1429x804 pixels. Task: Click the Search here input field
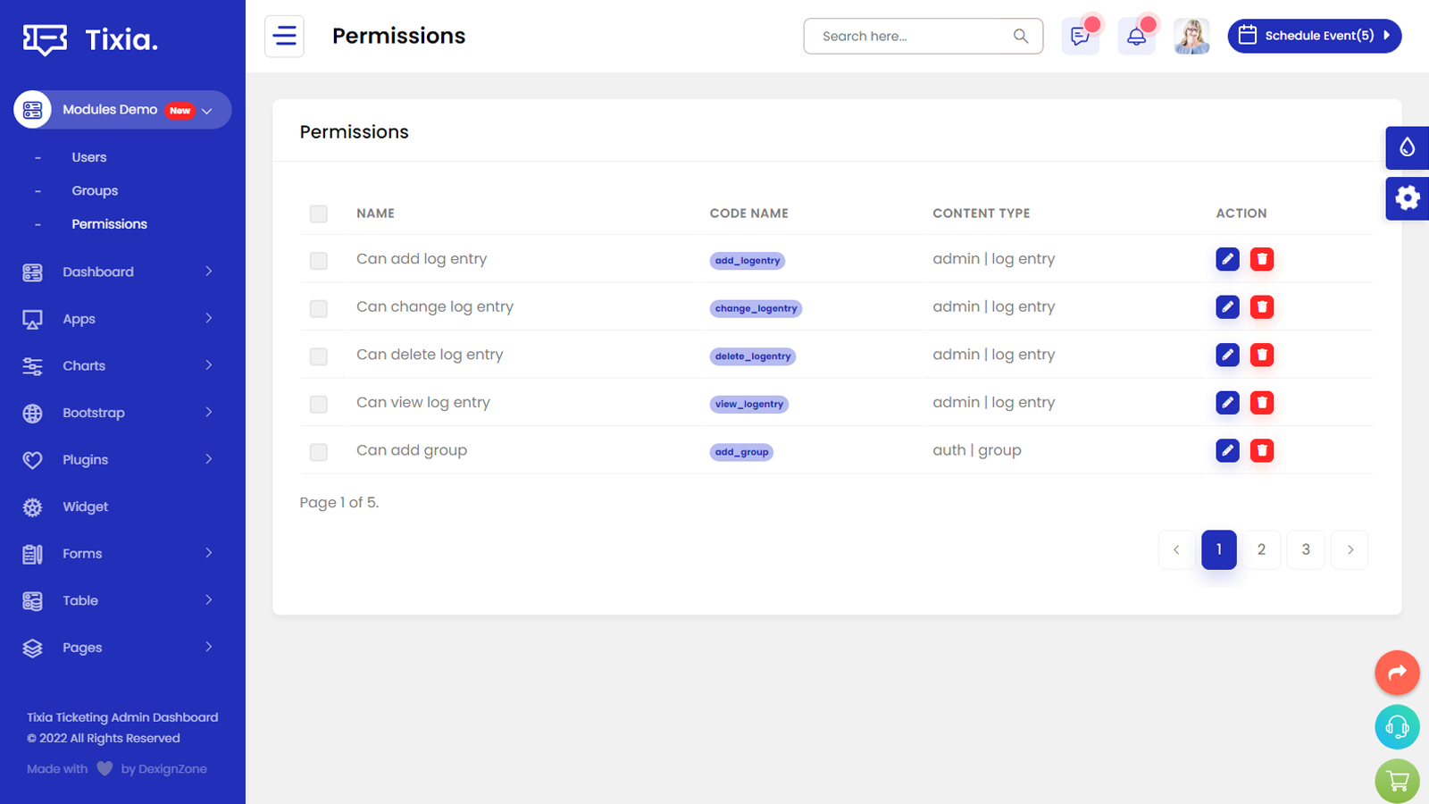tap(911, 37)
